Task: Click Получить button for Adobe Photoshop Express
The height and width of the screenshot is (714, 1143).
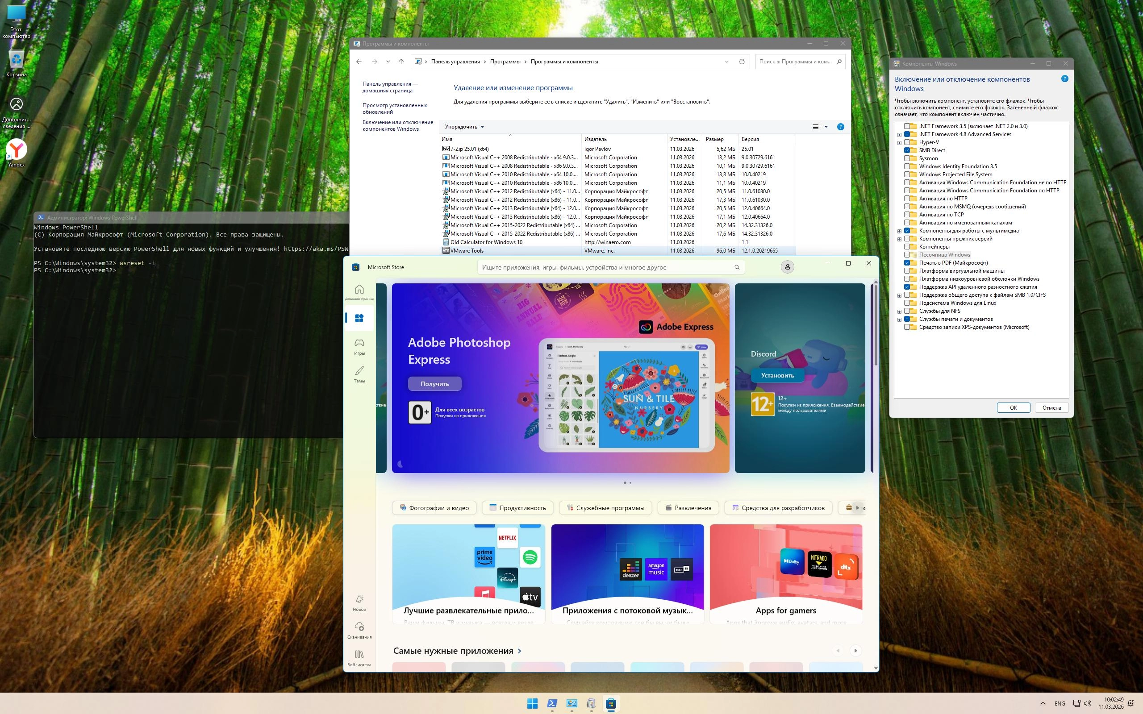Action: pyautogui.click(x=434, y=384)
